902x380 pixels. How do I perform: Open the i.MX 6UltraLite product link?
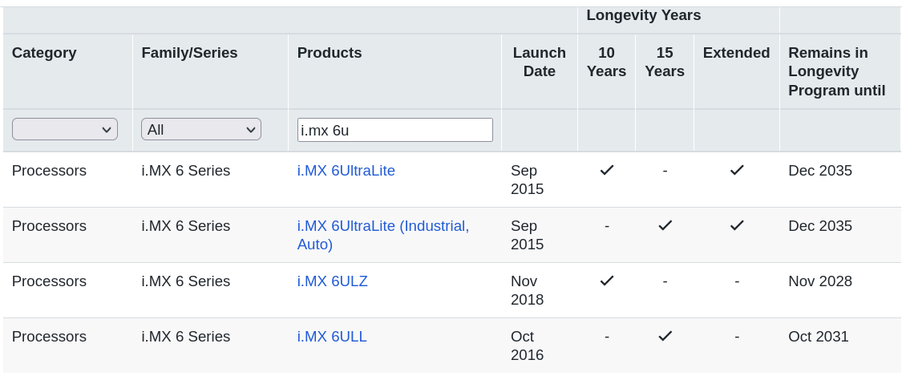click(346, 171)
